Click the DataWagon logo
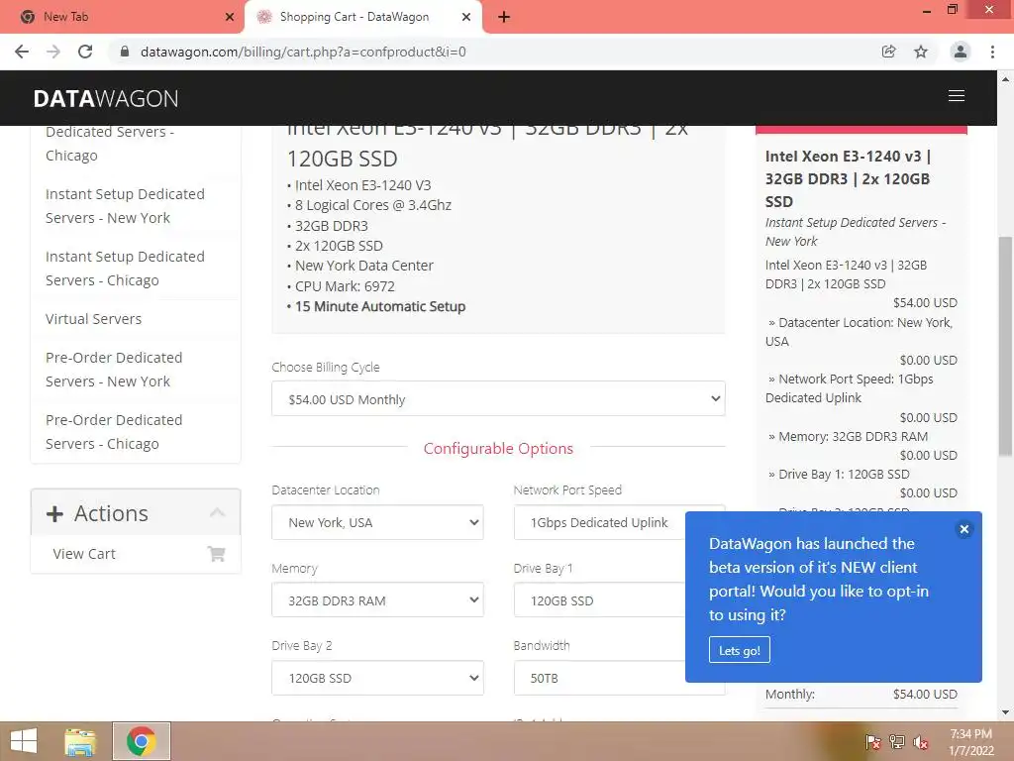Image resolution: width=1014 pixels, height=761 pixels. [105, 98]
